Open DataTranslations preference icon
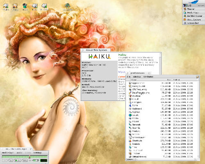This screenshot has width=205, height=164. point(130,93)
